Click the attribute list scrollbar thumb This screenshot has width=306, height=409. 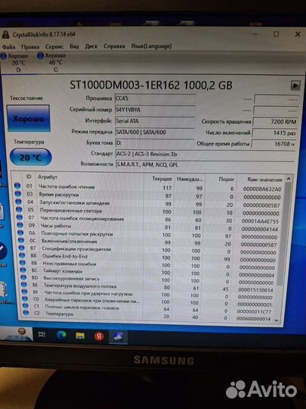pyautogui.click(x=283, y=235)
